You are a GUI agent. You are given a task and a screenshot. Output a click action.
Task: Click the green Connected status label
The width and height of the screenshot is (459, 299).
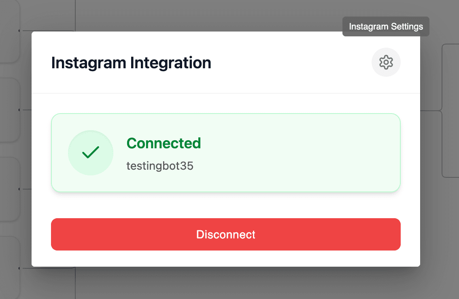[164, 143]
